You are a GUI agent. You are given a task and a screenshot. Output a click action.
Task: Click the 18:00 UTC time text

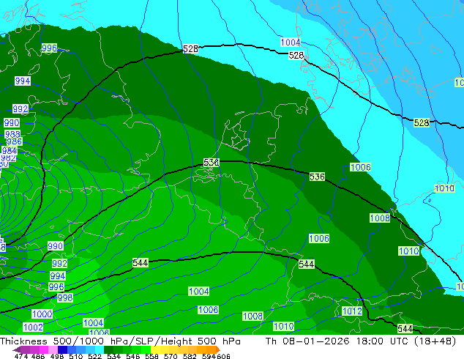[x=381, y=341]
